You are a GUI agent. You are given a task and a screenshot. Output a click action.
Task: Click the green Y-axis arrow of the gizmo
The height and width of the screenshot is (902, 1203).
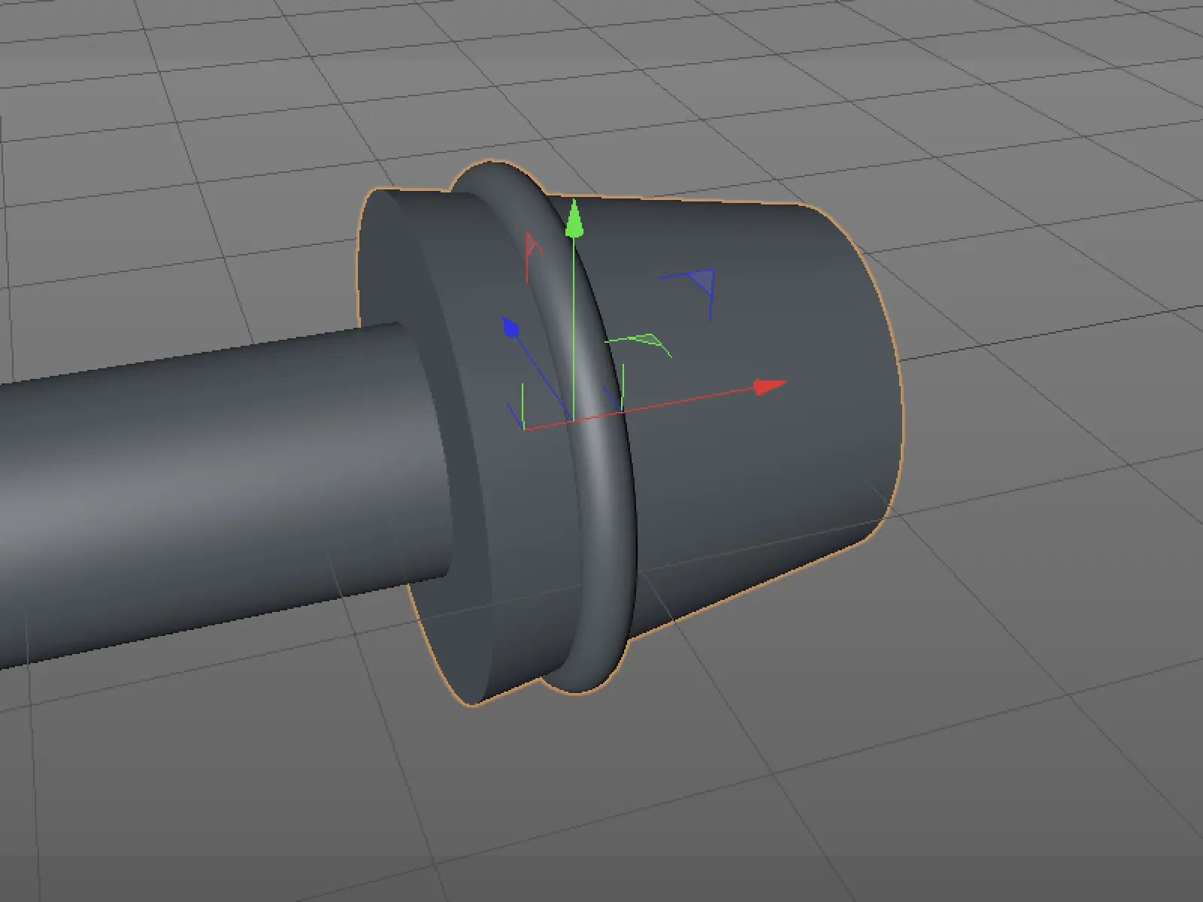click(x=574, y=218)
